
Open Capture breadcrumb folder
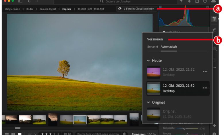(x=67, y=9)
